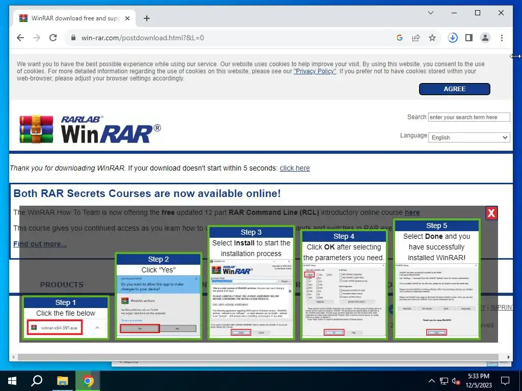This screenshot has height=391, width=522.
Task: Show hidden system tray icons
Action: coord(431,381)
